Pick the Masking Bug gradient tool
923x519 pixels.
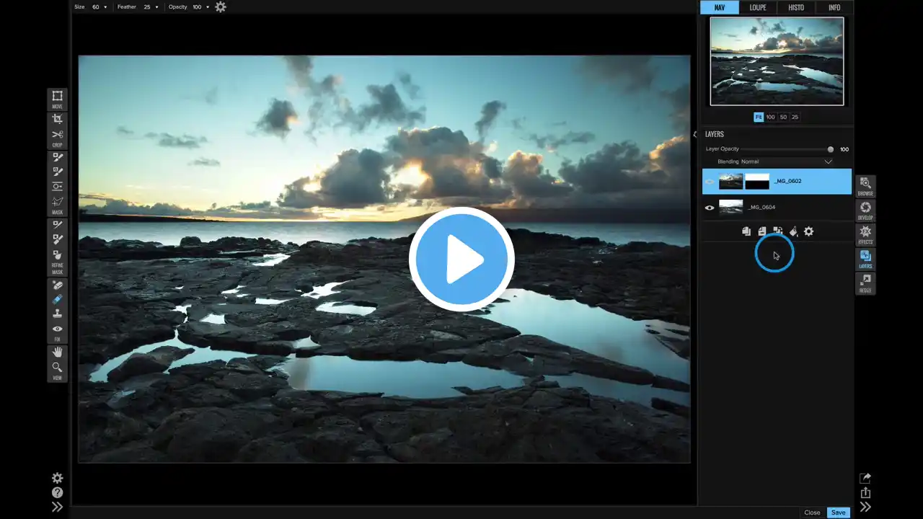[57, 186]
